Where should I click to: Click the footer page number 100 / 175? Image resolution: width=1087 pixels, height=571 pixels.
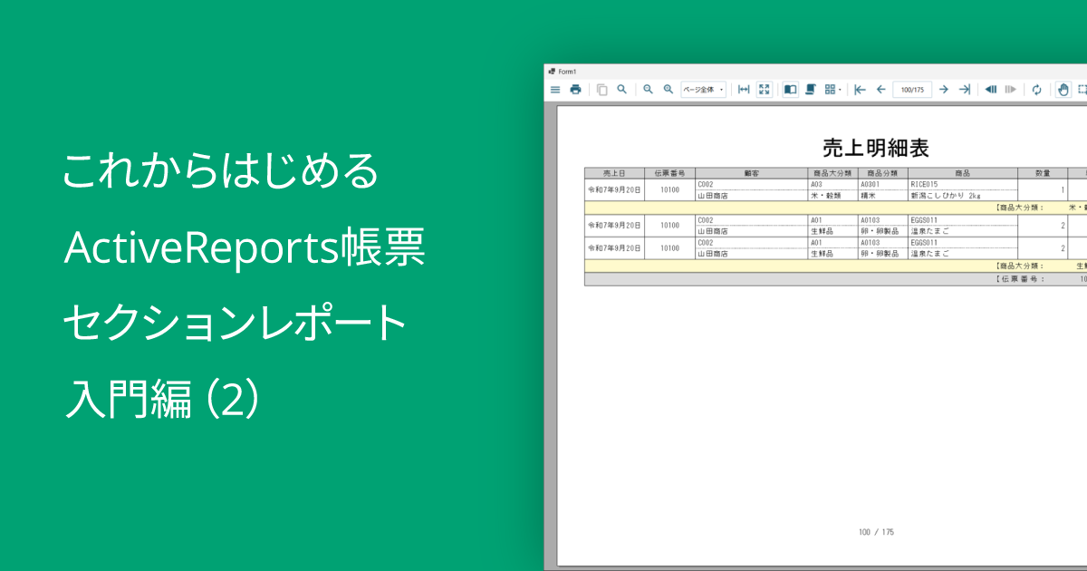tap(876, 532)
